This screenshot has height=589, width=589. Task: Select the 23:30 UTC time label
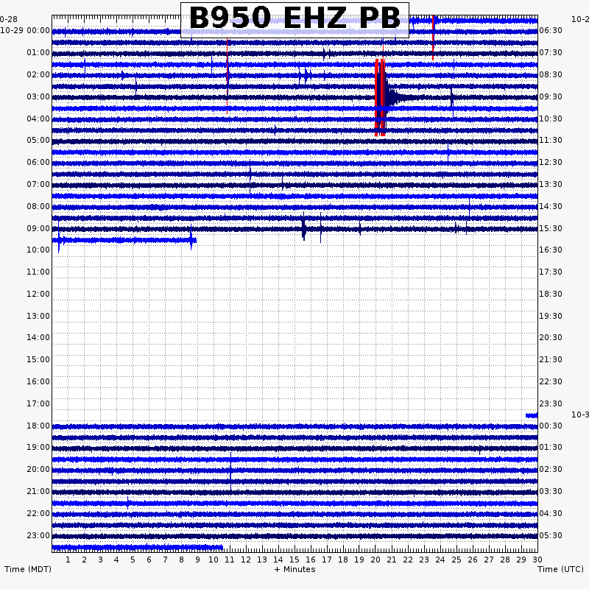click(x=551, y=403)
